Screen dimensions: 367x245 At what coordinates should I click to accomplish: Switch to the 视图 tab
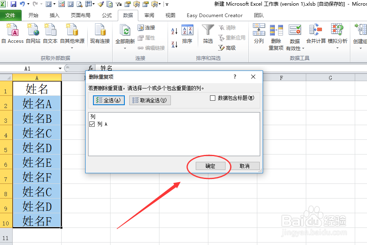point(170,15)
